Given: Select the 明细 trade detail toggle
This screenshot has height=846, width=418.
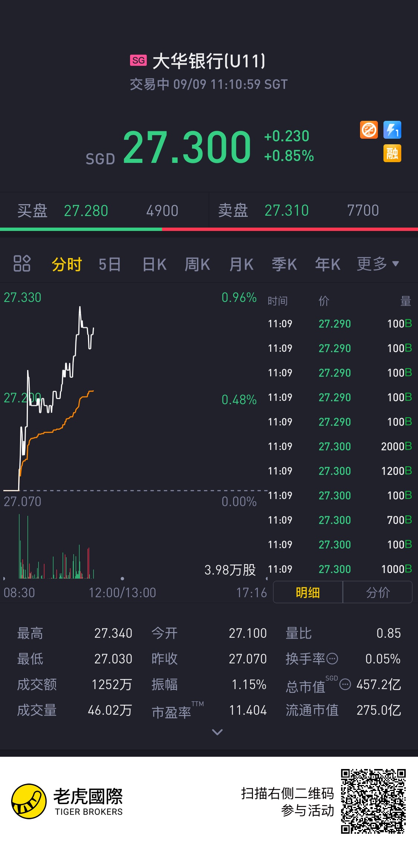Looking at the screenshot, I should click(308, 592).
